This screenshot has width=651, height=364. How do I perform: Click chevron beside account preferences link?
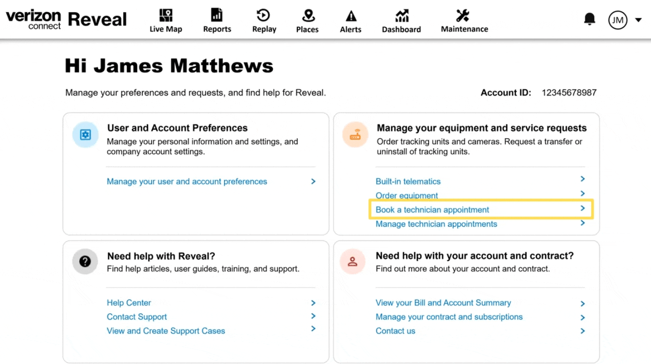click(x=313, y=181)
